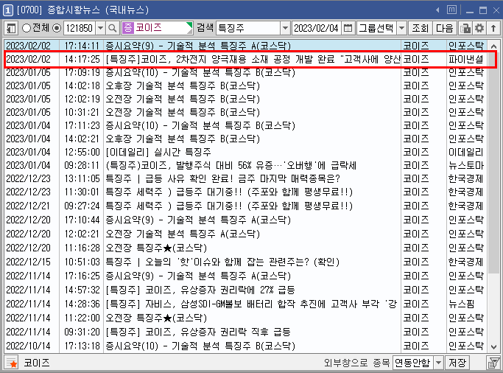The image size is (503, 373).
Task: Click the filter funnel icon at bottom right
Action: 493,363
